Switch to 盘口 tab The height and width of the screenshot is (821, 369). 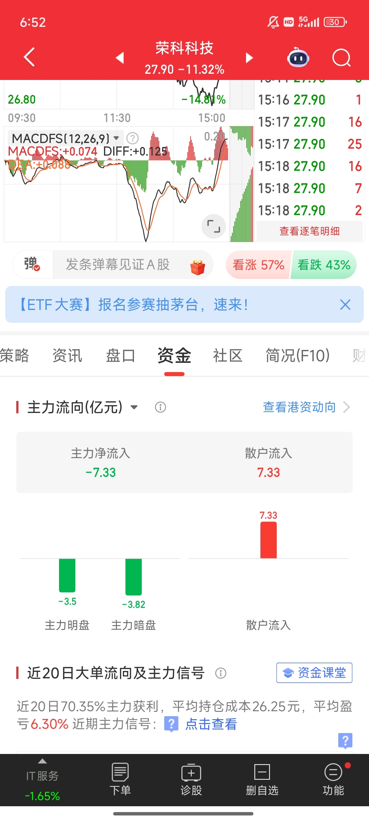[x=121, y=355]
